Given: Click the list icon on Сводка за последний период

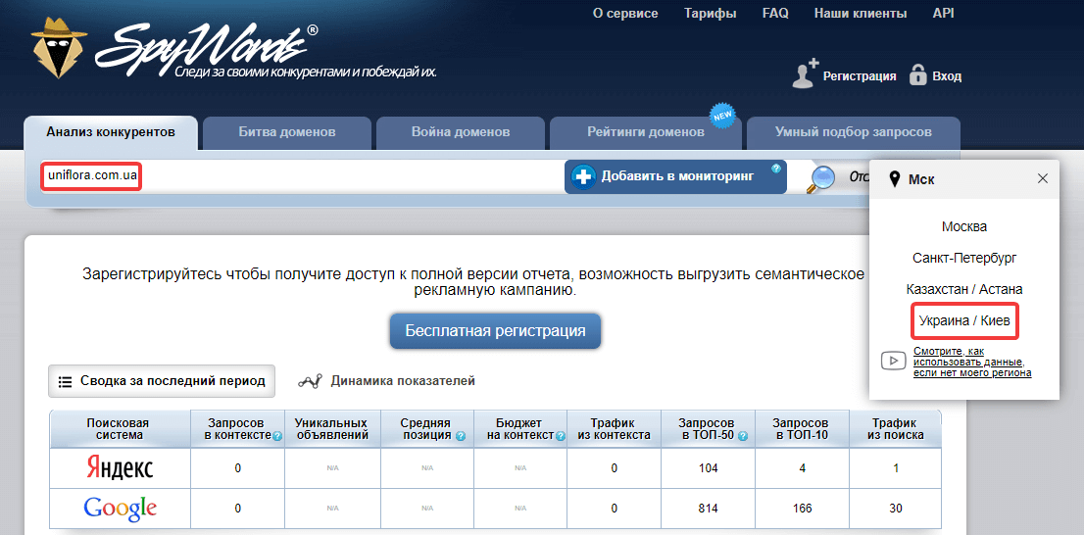Looking at the screenshot, I should tap(65, 381).
